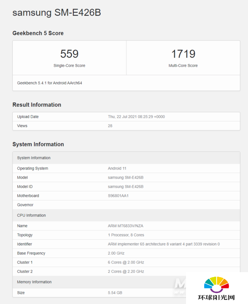Image resolution: width=248 pixels, height=304 pixels.
Task: Click the Cluster 1 row label
Action: 25,262
